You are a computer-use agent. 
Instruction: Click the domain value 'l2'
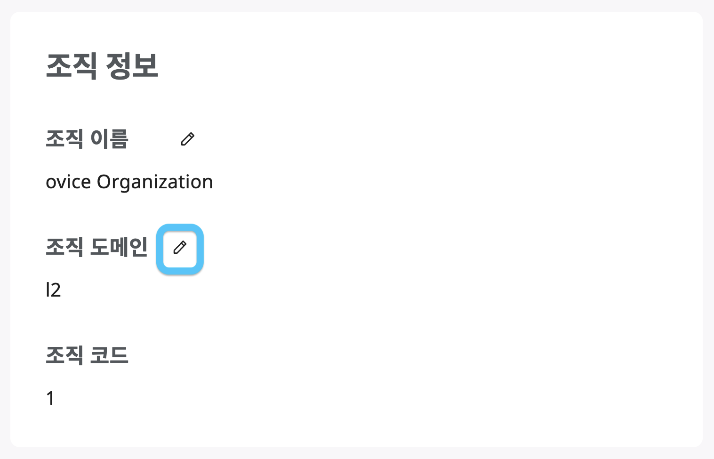tap(53, 290)
